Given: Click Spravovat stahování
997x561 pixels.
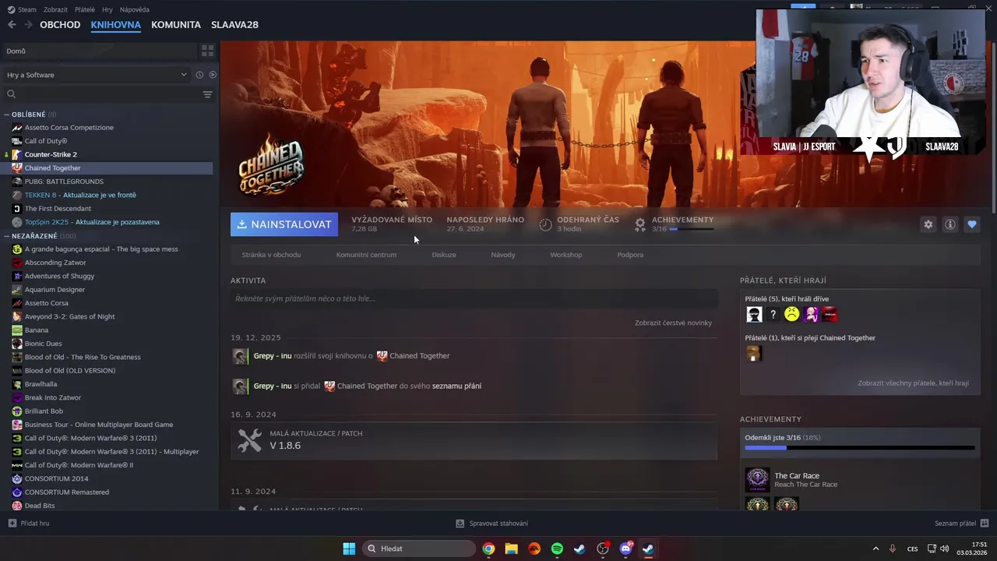Looking at the screenshot, I should pos(498,523).
